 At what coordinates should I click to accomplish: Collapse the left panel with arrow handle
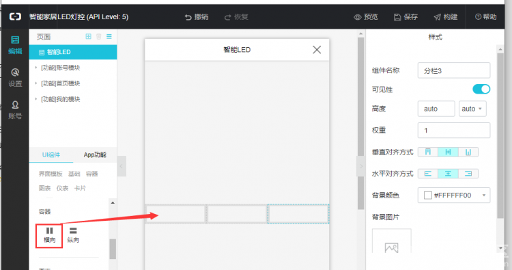122,166
